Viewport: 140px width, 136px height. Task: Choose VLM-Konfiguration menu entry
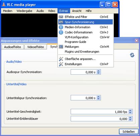click(x=85, y=37)
